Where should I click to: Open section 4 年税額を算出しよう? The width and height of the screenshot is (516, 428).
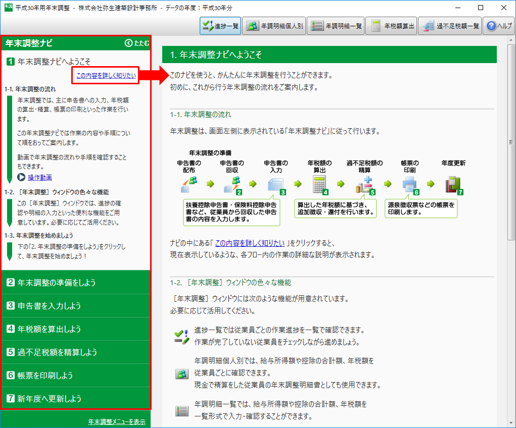76,329
